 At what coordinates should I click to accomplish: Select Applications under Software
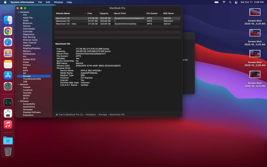tap(29, 107)
